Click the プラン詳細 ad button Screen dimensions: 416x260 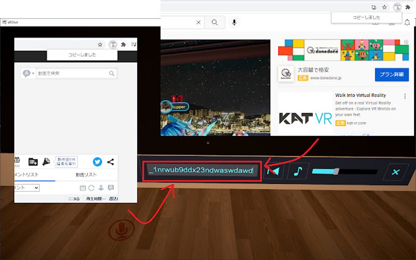[x=391, y=75]
